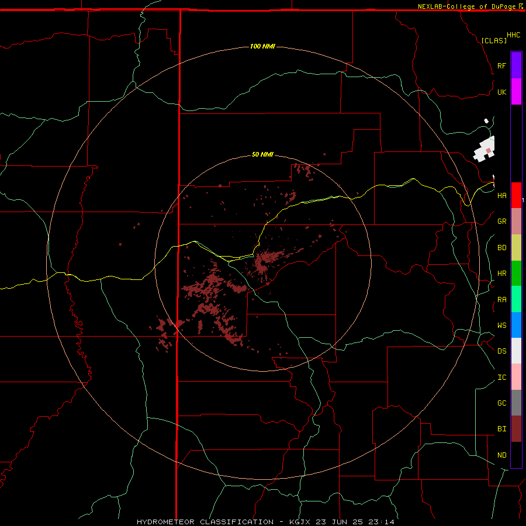The image size is (526, 526).
Task: Click the 'DS' legend label
Action: click(x=501, y=351)
